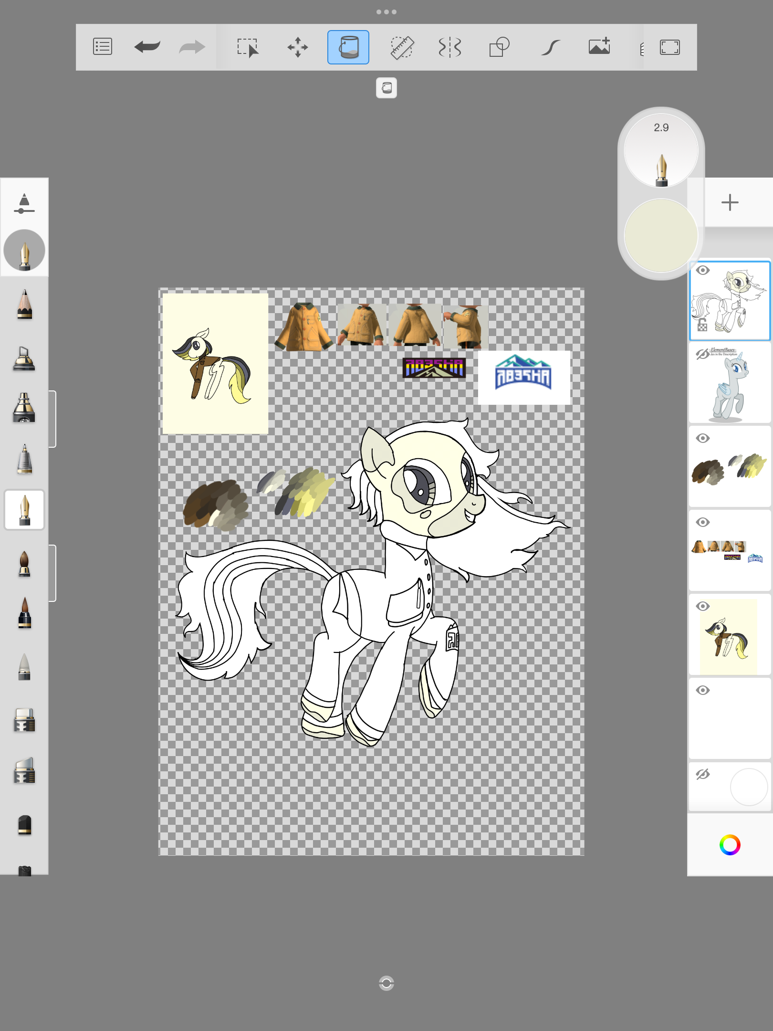
Task: Open the brush properties slider icon
Action: (x=24, y=204)
